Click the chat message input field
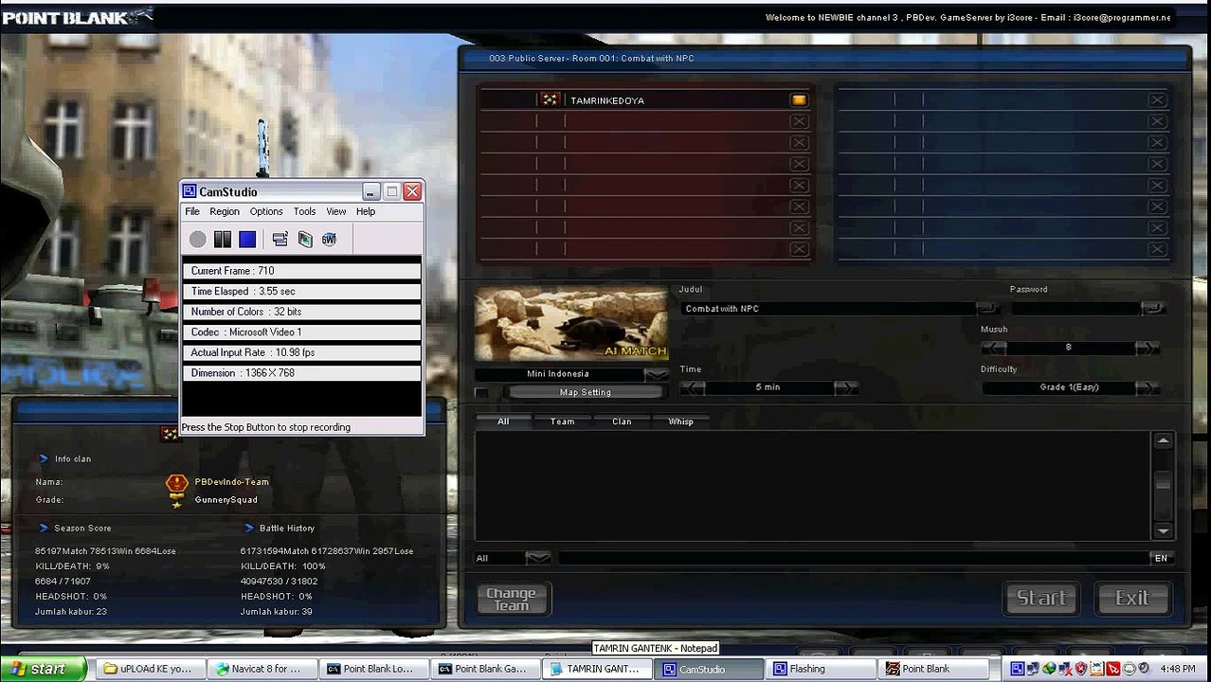This screenshot has height=682, width=1211. pyautogui.click(x=854, y=558)
